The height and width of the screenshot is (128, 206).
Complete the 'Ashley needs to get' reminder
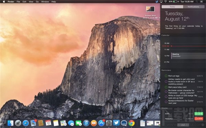[x=166, y=81]
